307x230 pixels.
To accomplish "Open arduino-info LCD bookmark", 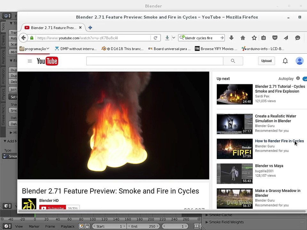I will [x=263, y=49].
